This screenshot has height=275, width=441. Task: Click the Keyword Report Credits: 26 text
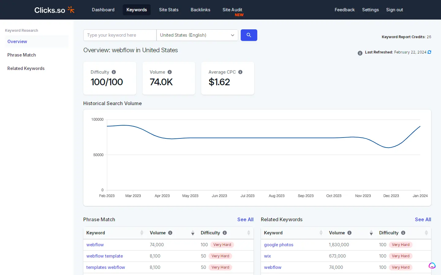[406, 37]
